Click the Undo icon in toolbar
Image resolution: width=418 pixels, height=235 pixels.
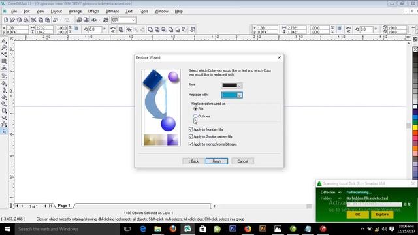tap(56, 20)
